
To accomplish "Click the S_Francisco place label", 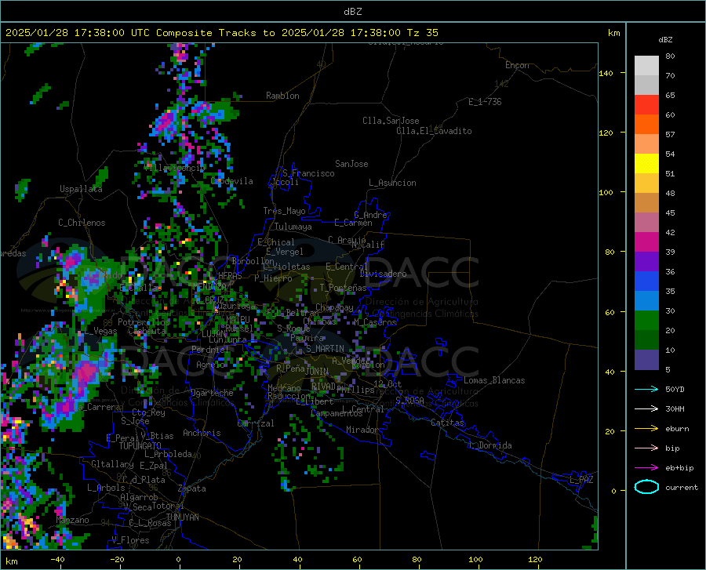I will (x=308, y=173).
